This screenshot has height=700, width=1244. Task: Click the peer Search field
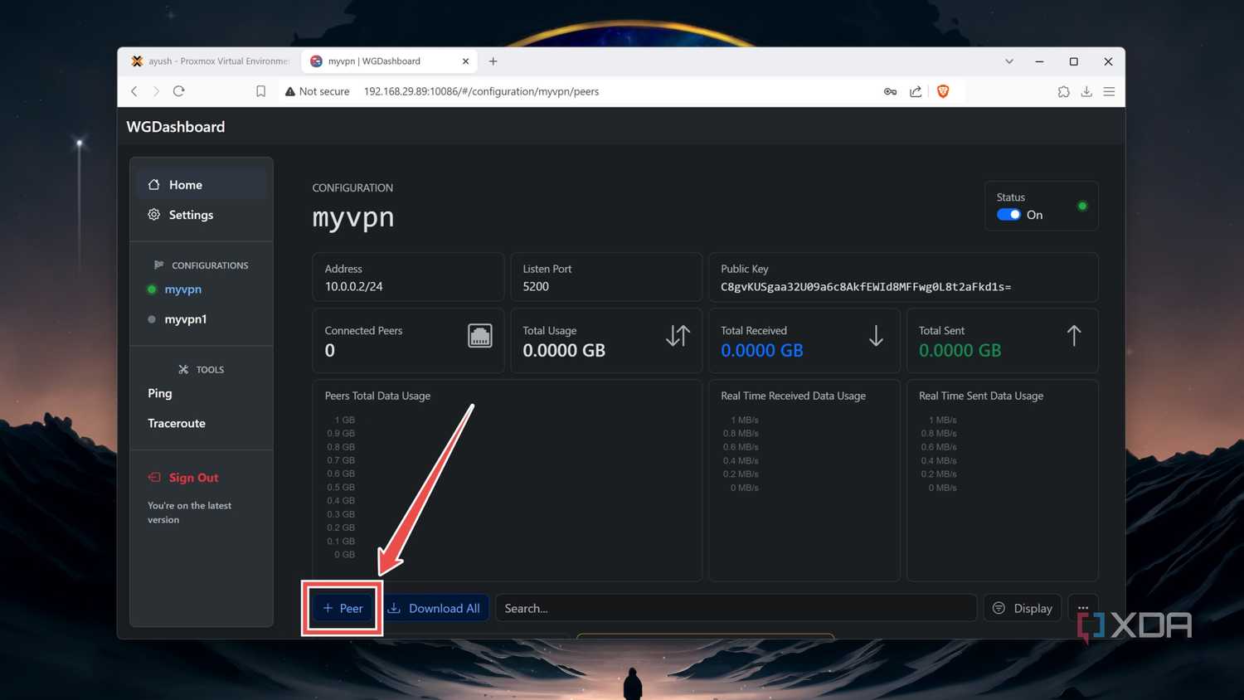pyautogui.click(x=736, y=608)
